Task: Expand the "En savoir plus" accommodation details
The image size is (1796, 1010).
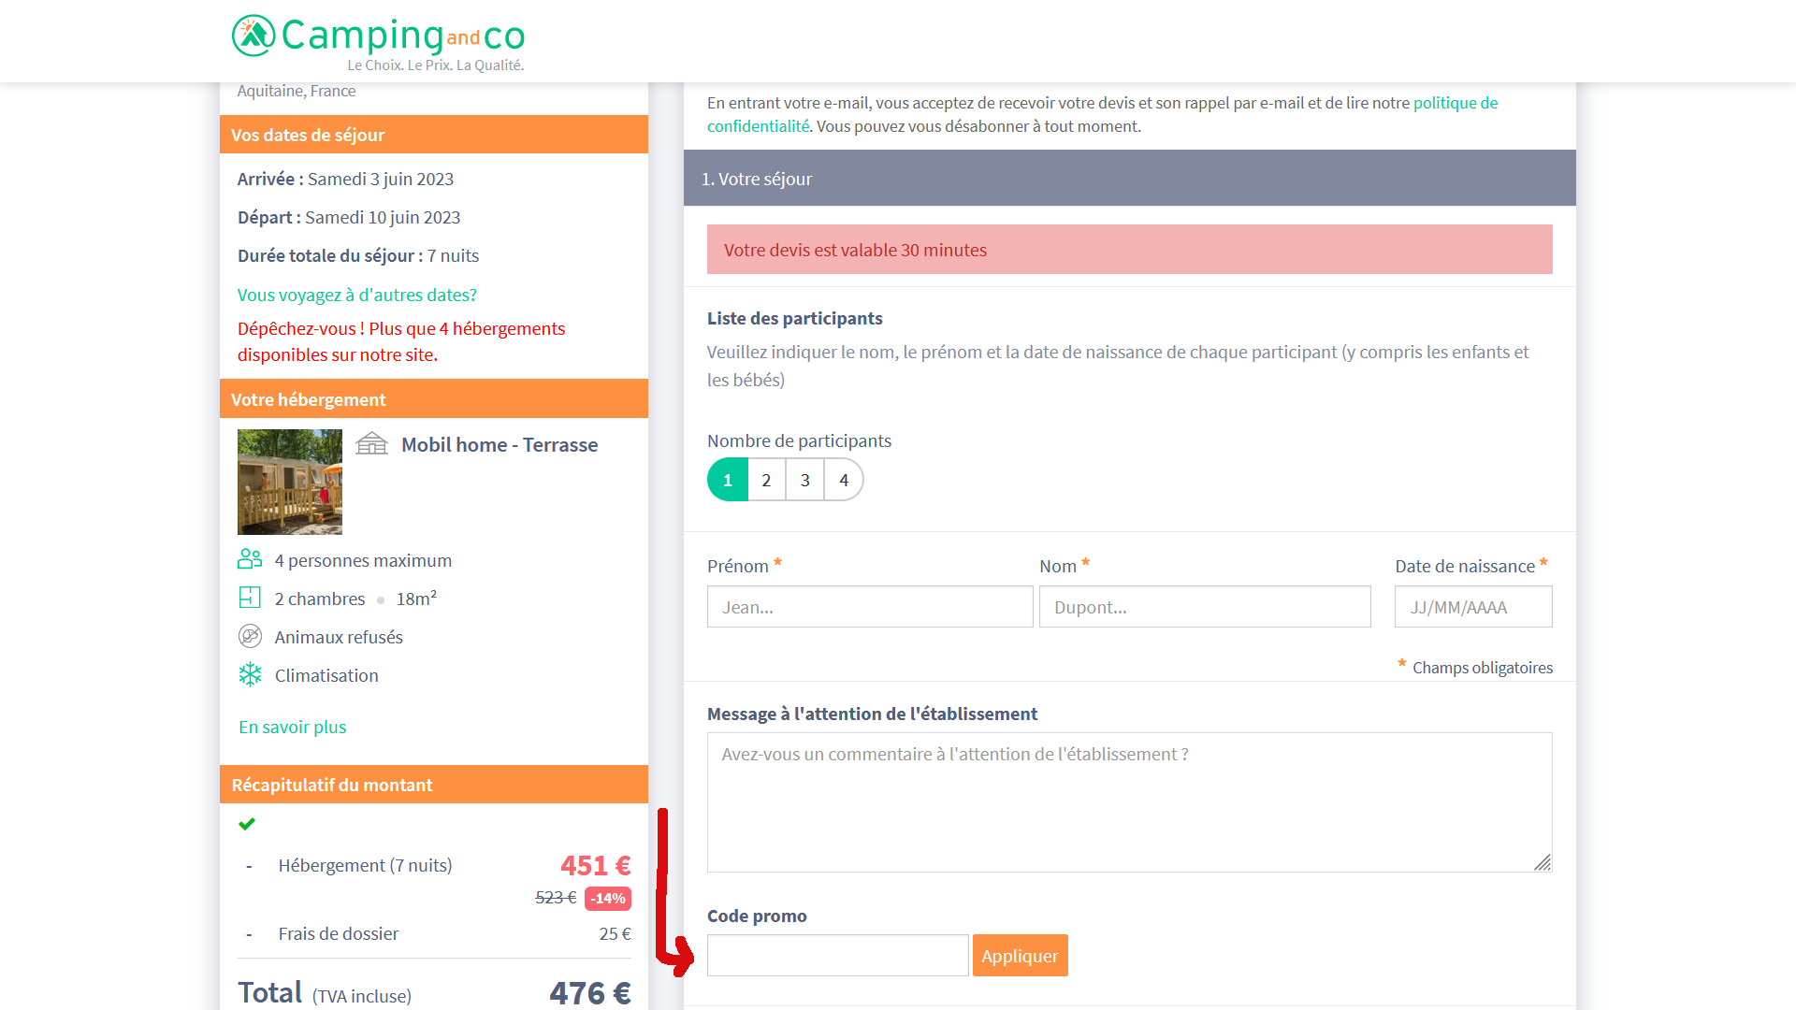Action: 291,727
